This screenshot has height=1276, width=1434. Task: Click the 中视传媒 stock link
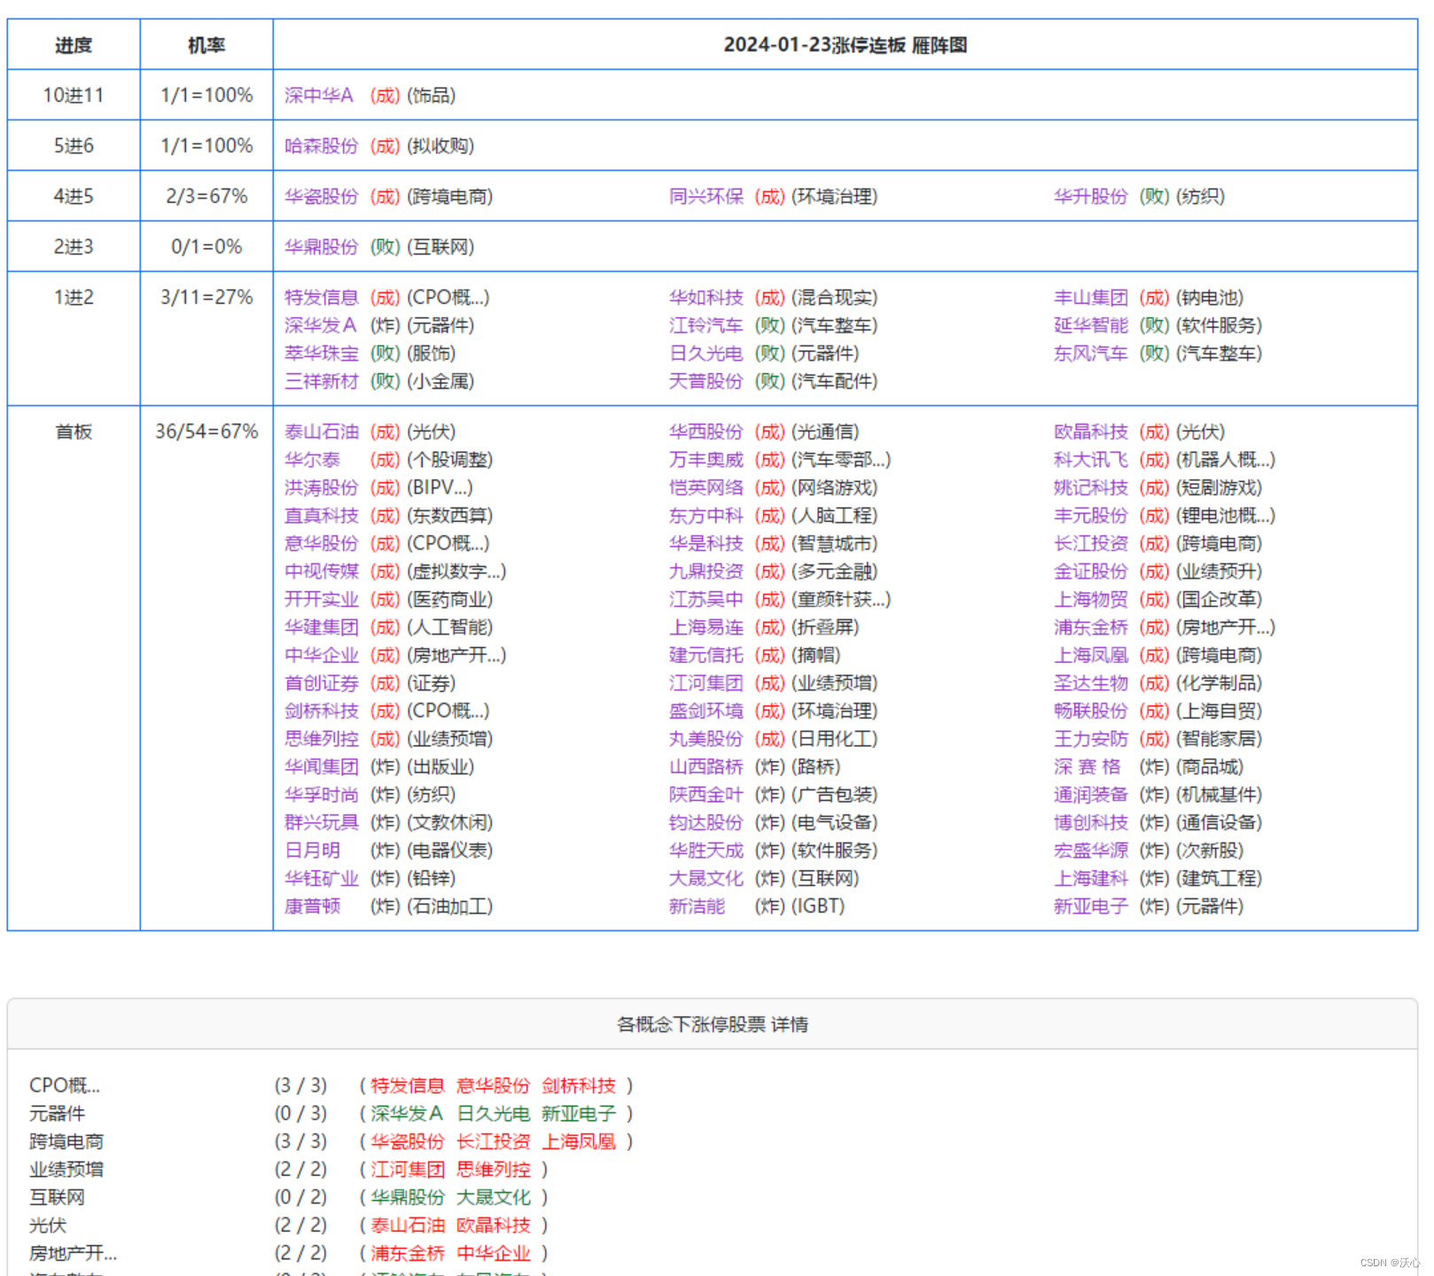(322, 572)
